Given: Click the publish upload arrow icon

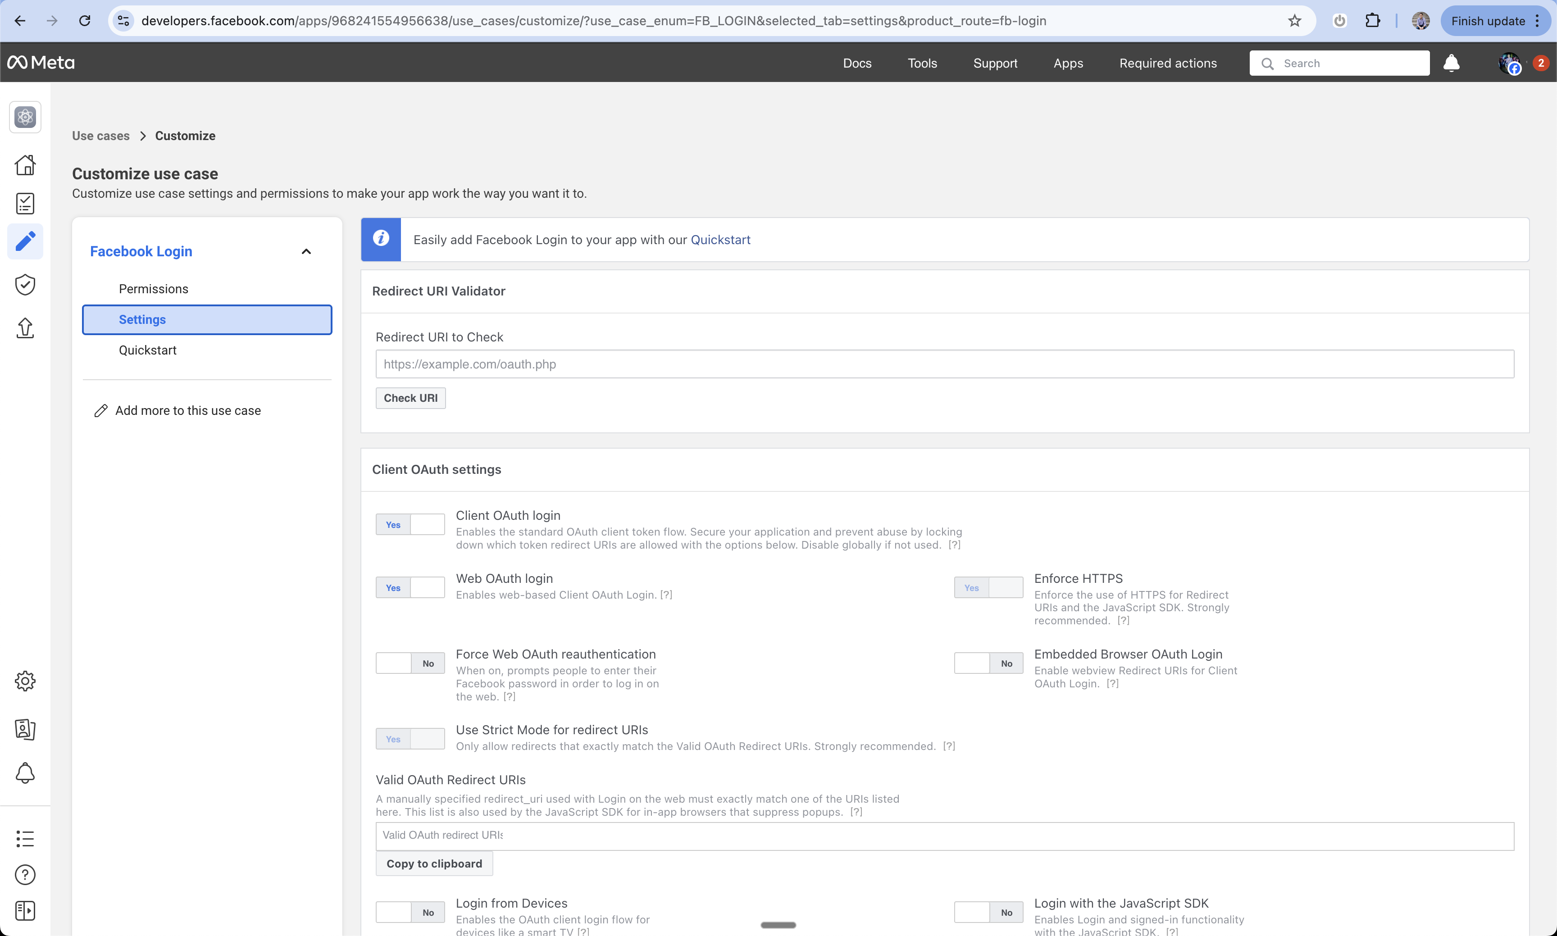Looking at the screenshot, I should tap(25, 327).
